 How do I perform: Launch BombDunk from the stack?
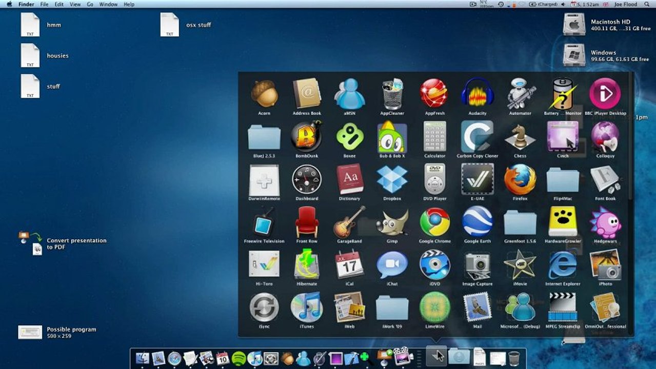point(307,136)
